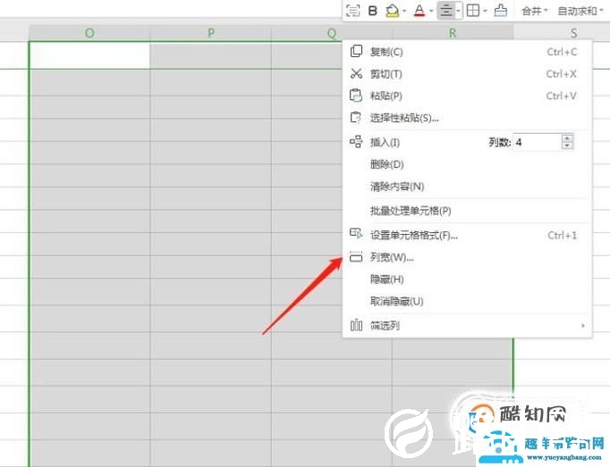This screenshot has width=610, height=467.
Task: Open fill color dropdown arrow
Action: pyautogui.click(x=404, y=11)
